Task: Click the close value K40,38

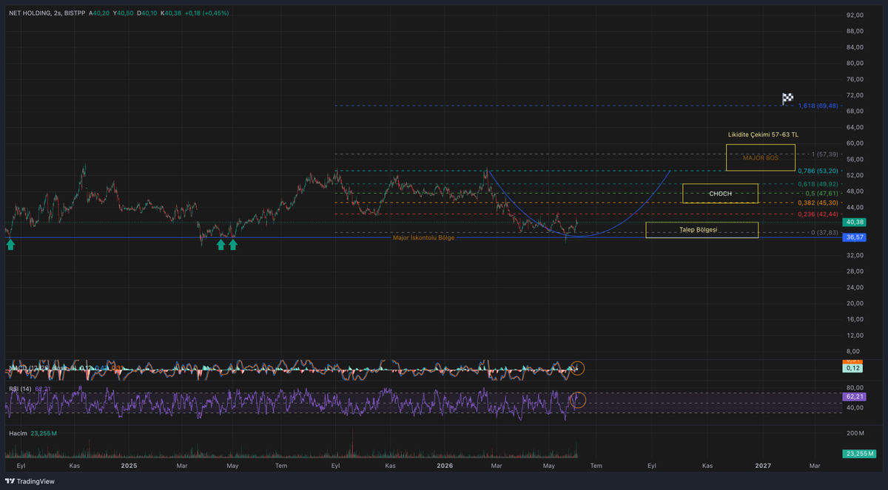Action: (x=171, y=13)
